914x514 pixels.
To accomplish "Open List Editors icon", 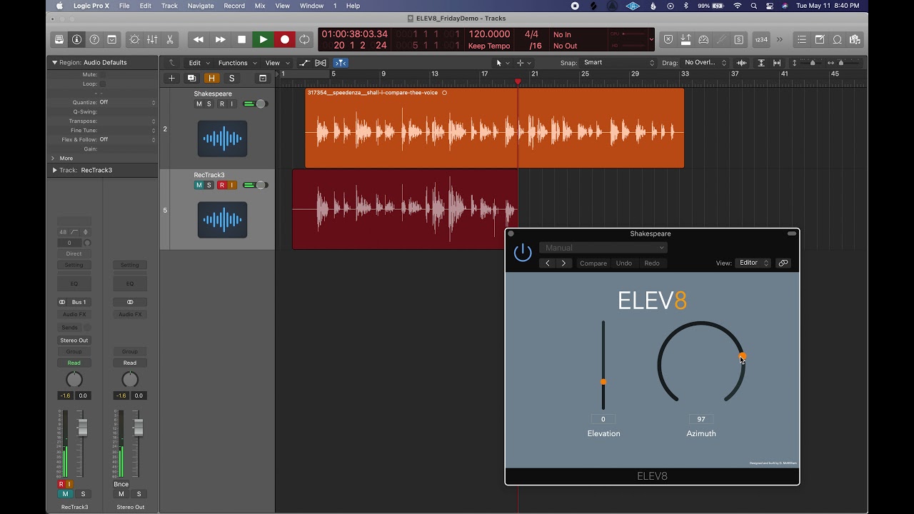I will 802,39.
